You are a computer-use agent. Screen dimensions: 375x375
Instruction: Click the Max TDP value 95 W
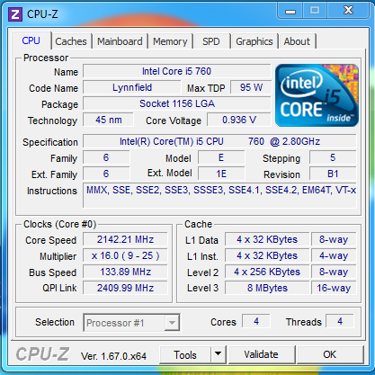click(x=251, y=87)
